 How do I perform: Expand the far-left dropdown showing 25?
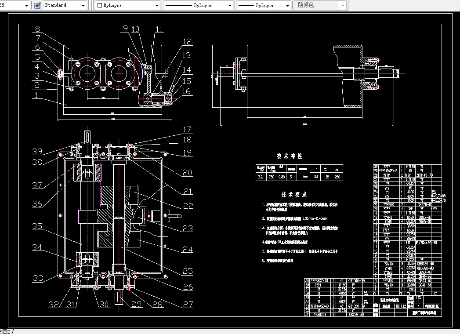pos(26,5)
